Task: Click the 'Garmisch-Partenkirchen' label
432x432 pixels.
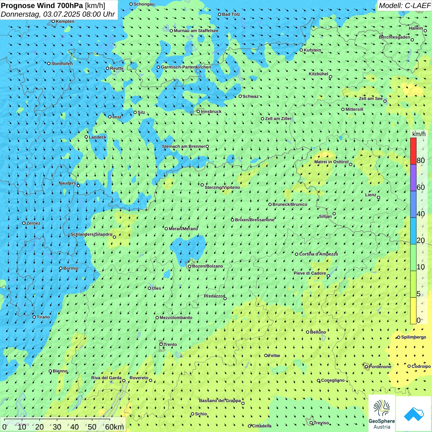Action: [186, 67]
